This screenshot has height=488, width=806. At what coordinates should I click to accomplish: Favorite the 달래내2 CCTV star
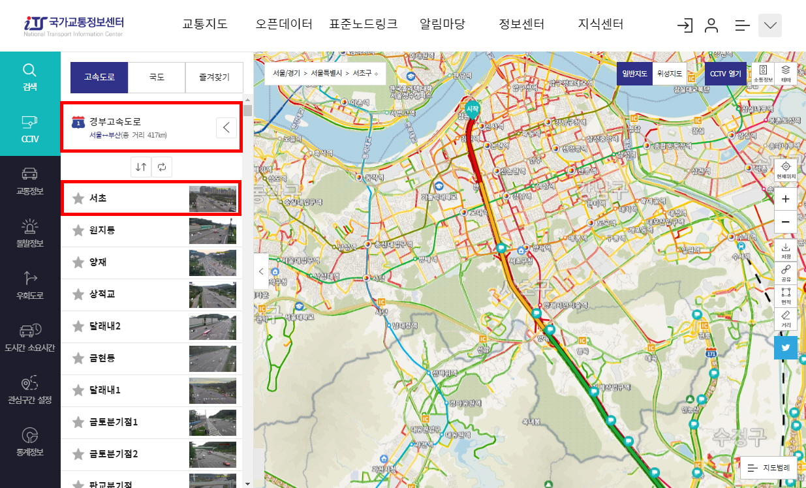click(78, 326)
